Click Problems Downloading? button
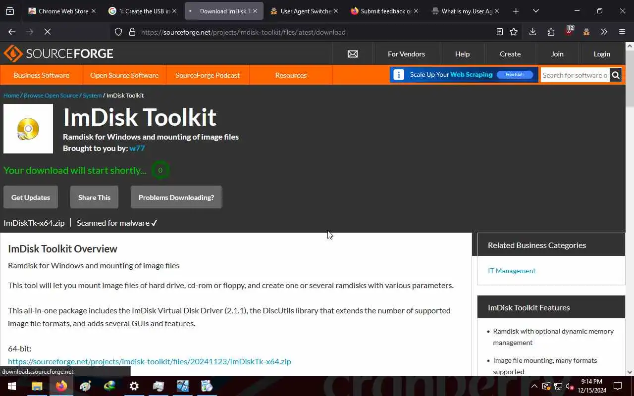The image size is (634, 396). pyautogui.click(x=176, y=198)
